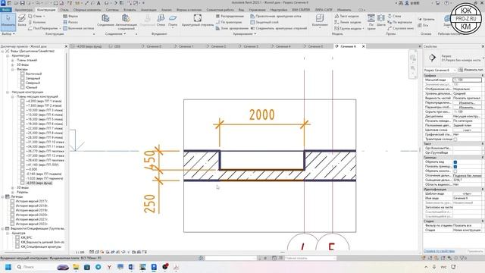
Task: Choose the Арматурный стержень (Rebar) tool
Action: pos(197,20)
